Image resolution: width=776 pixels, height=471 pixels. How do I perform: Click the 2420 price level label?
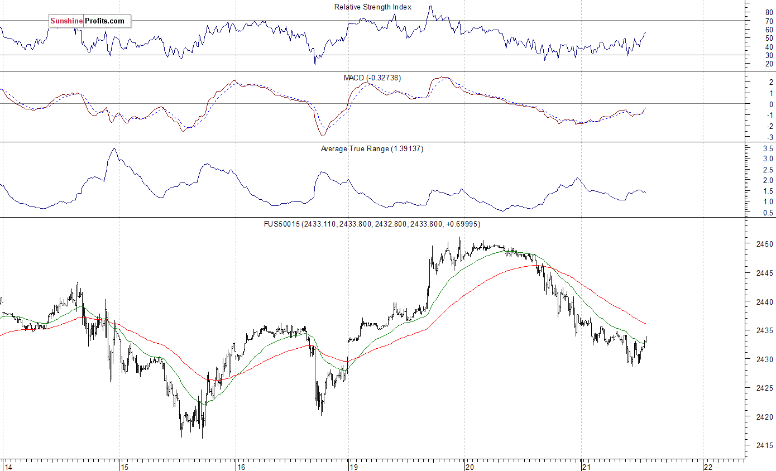point(764,417)
